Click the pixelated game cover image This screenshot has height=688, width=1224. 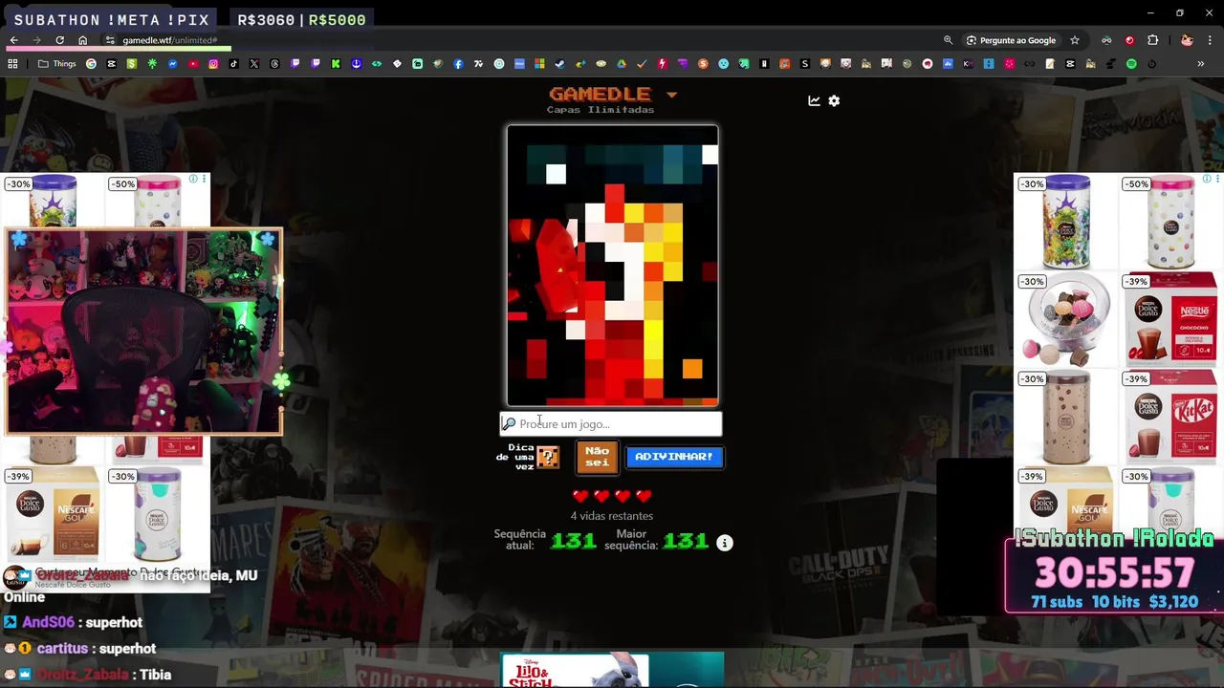coord(612,266)
